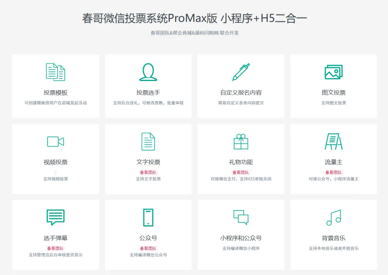The width and height of the screenshot is (388, 275).
Task: Select the 自定义报名内容 title
Action: [x=241, y=93]
